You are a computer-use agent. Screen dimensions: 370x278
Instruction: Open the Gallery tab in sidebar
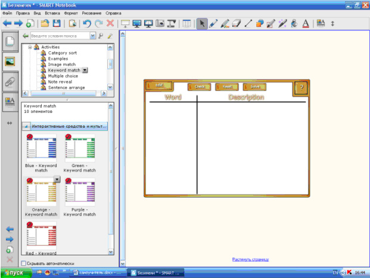pos(10,61)
